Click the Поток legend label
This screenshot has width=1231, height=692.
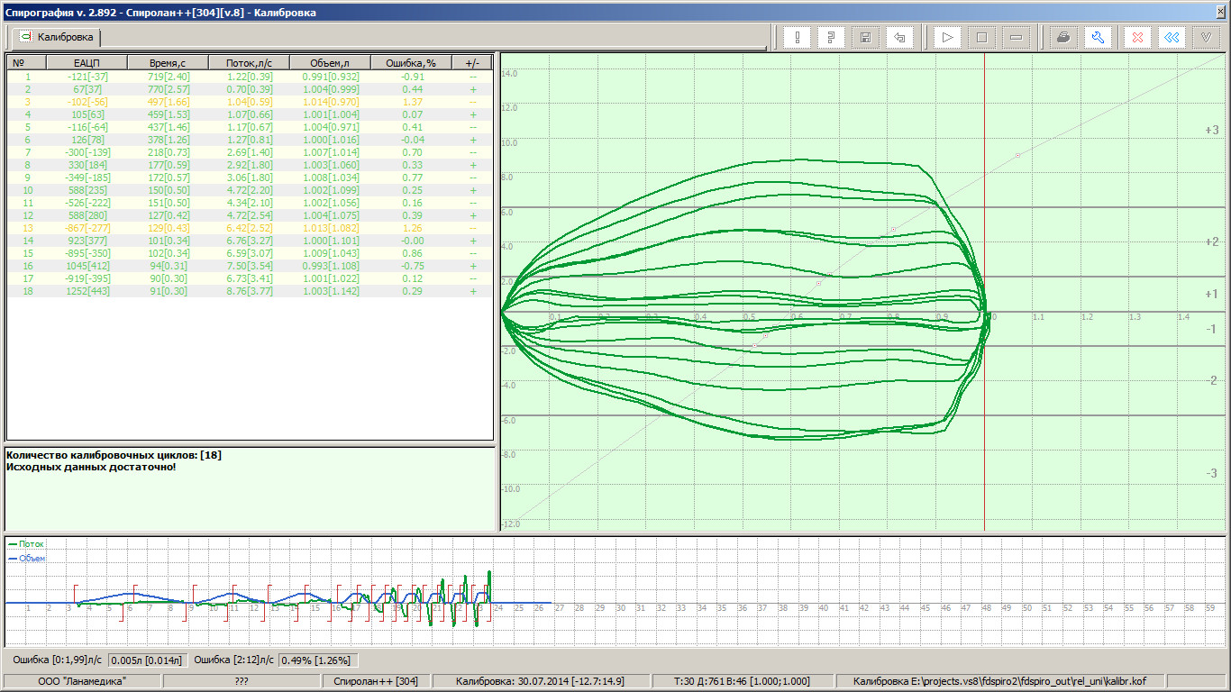click(31, 544)
